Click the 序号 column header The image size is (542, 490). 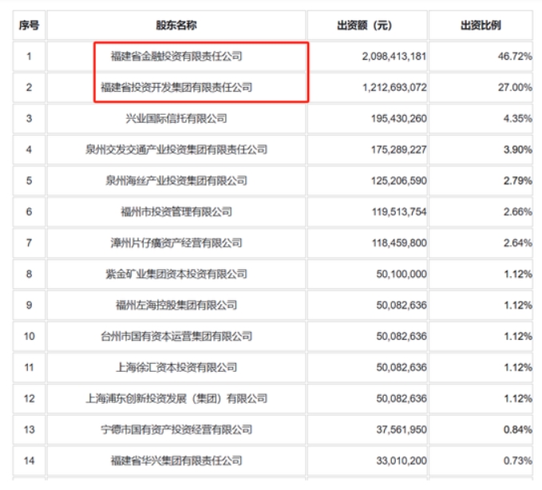[30, 26]
